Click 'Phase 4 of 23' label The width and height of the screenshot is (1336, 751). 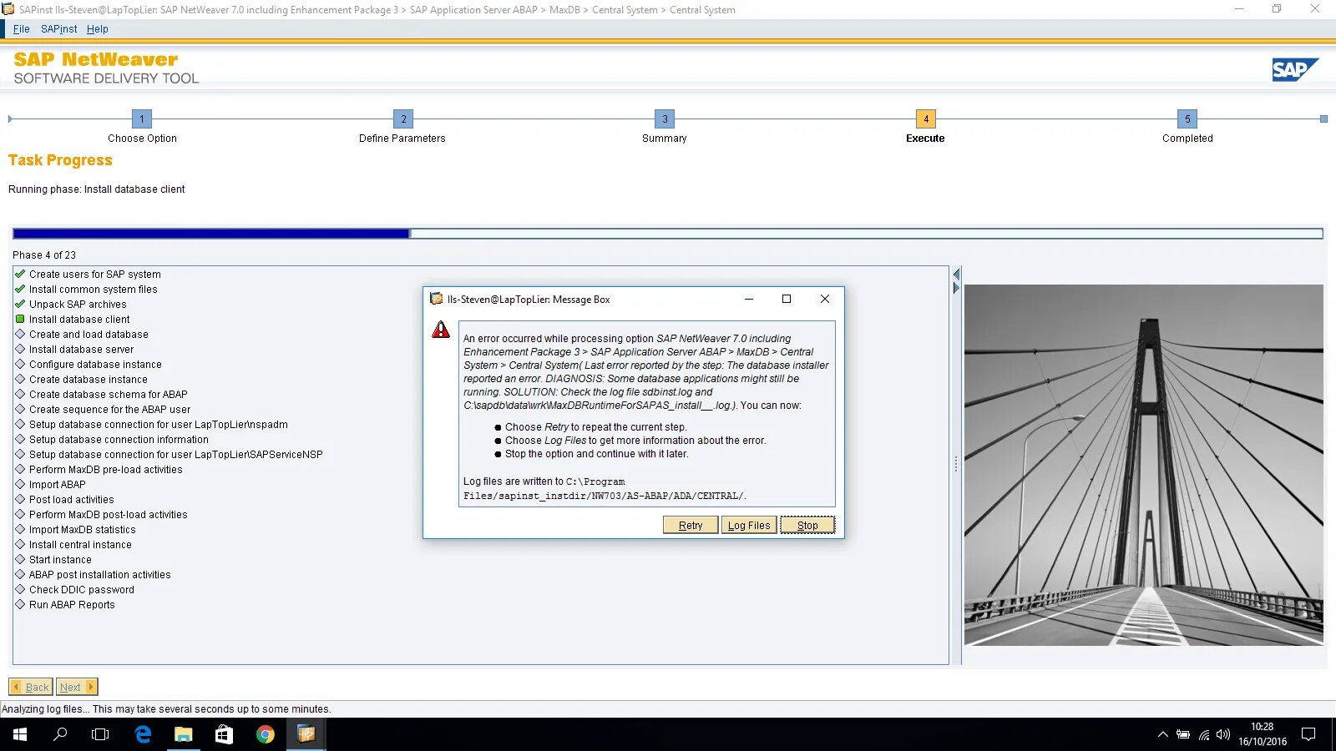(x=44, y=255)
